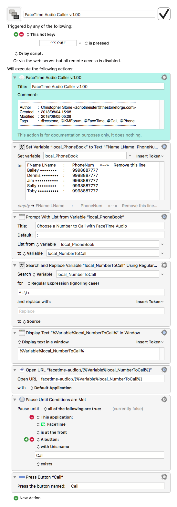Open gear menu of Open URL action

pos(164,370)
